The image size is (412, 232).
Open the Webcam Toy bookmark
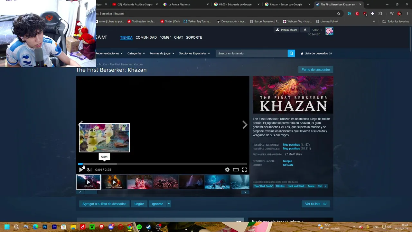297,22
